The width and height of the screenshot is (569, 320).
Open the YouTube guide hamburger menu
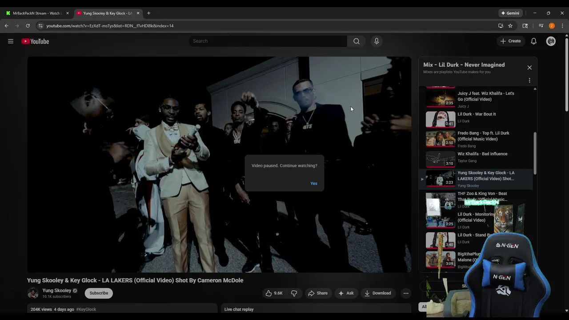pyautogui.click(x=11, y=41)
